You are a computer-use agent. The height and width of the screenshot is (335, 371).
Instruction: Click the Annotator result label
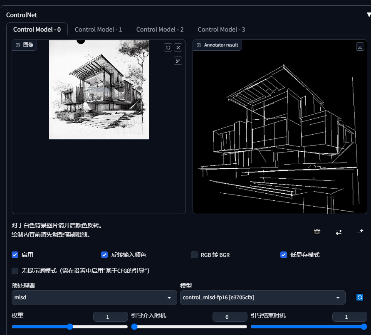tap(221, 45)
